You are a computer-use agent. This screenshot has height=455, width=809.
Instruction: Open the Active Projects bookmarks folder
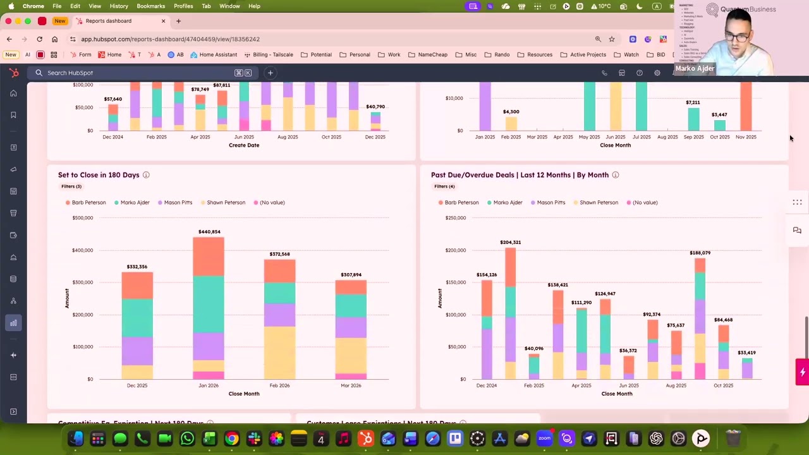pyautogui.click(x=583, y=55)
